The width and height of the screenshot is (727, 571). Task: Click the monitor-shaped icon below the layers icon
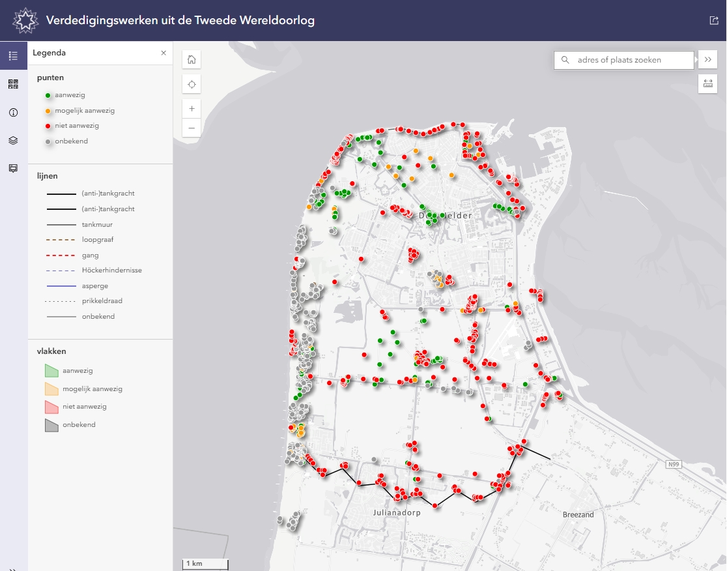pyautogui.click(x=13, y=168)
